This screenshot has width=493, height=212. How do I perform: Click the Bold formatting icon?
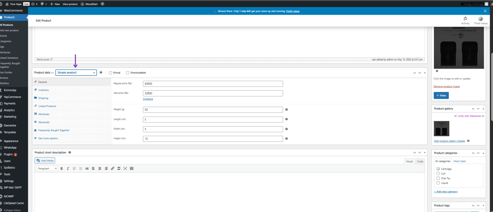(62, 168)
